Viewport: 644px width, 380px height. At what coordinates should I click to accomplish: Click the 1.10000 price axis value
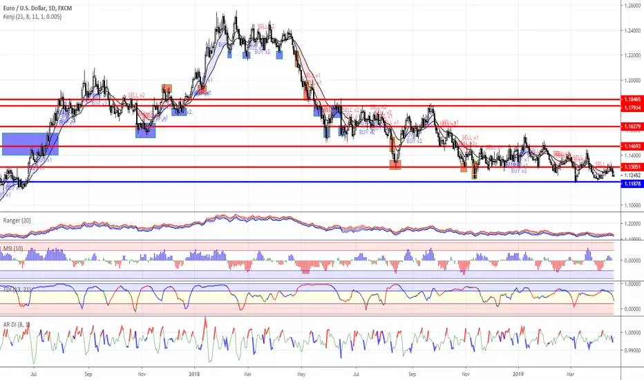coord(632,205)
